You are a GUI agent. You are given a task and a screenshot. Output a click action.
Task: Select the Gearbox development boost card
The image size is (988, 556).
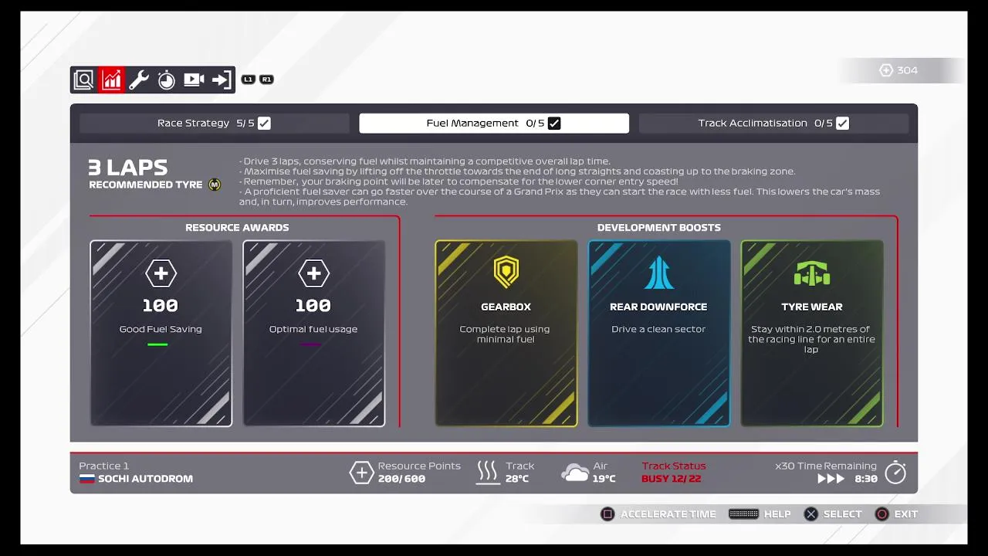[x=506, y=334]
